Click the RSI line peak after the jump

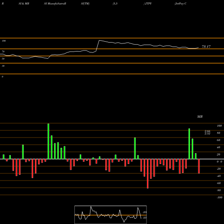[99, 40]
